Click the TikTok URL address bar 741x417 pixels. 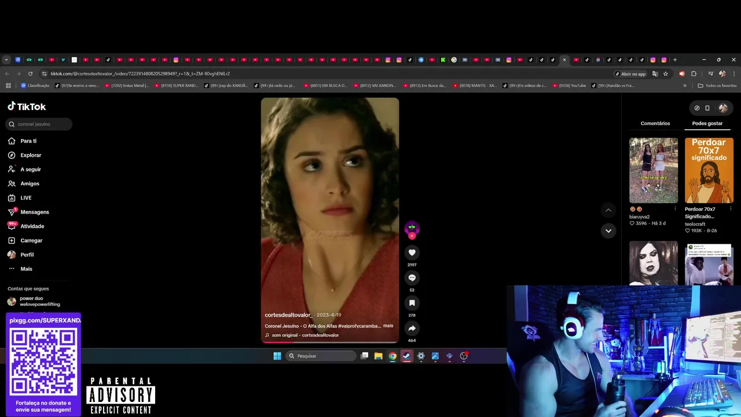point(324,74)
